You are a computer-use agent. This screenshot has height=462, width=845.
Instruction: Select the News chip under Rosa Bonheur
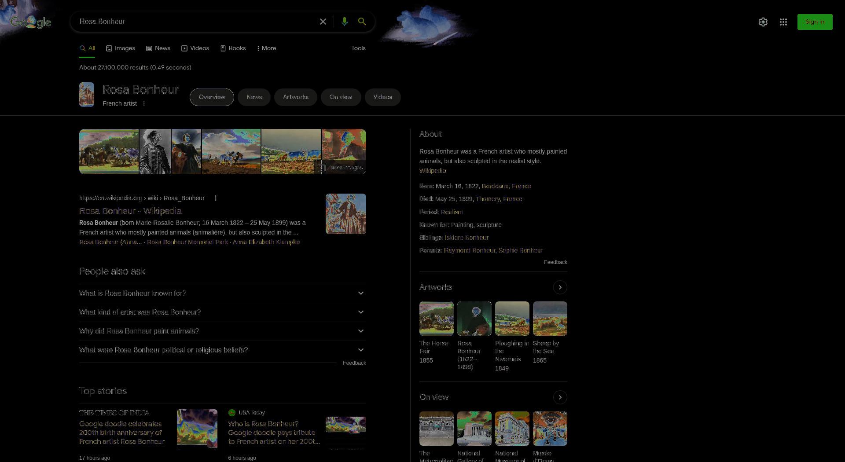tap(254, 97)
